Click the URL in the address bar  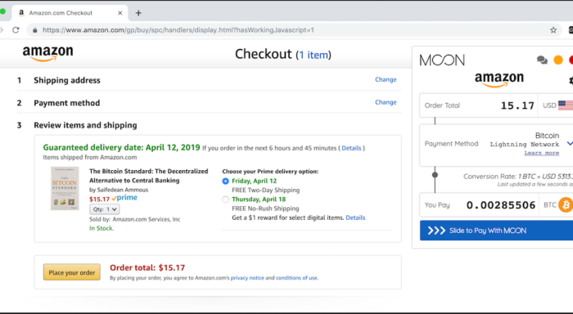[178, 30]
